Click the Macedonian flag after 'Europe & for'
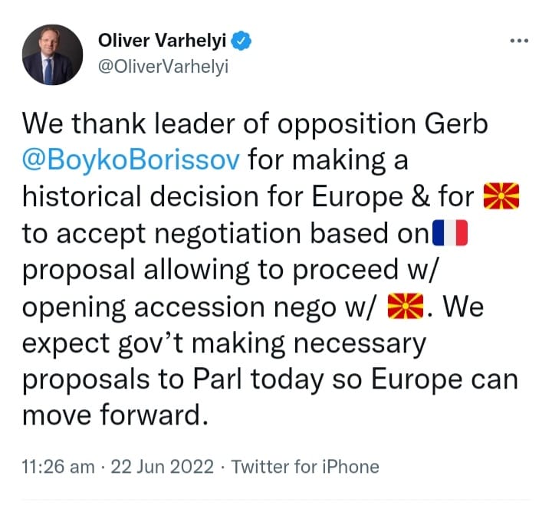552x512 pixels. (x=502, y=198)
